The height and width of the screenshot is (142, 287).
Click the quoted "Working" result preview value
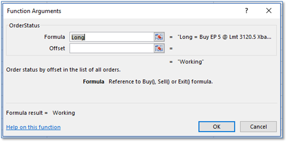[x=191, y=62]
